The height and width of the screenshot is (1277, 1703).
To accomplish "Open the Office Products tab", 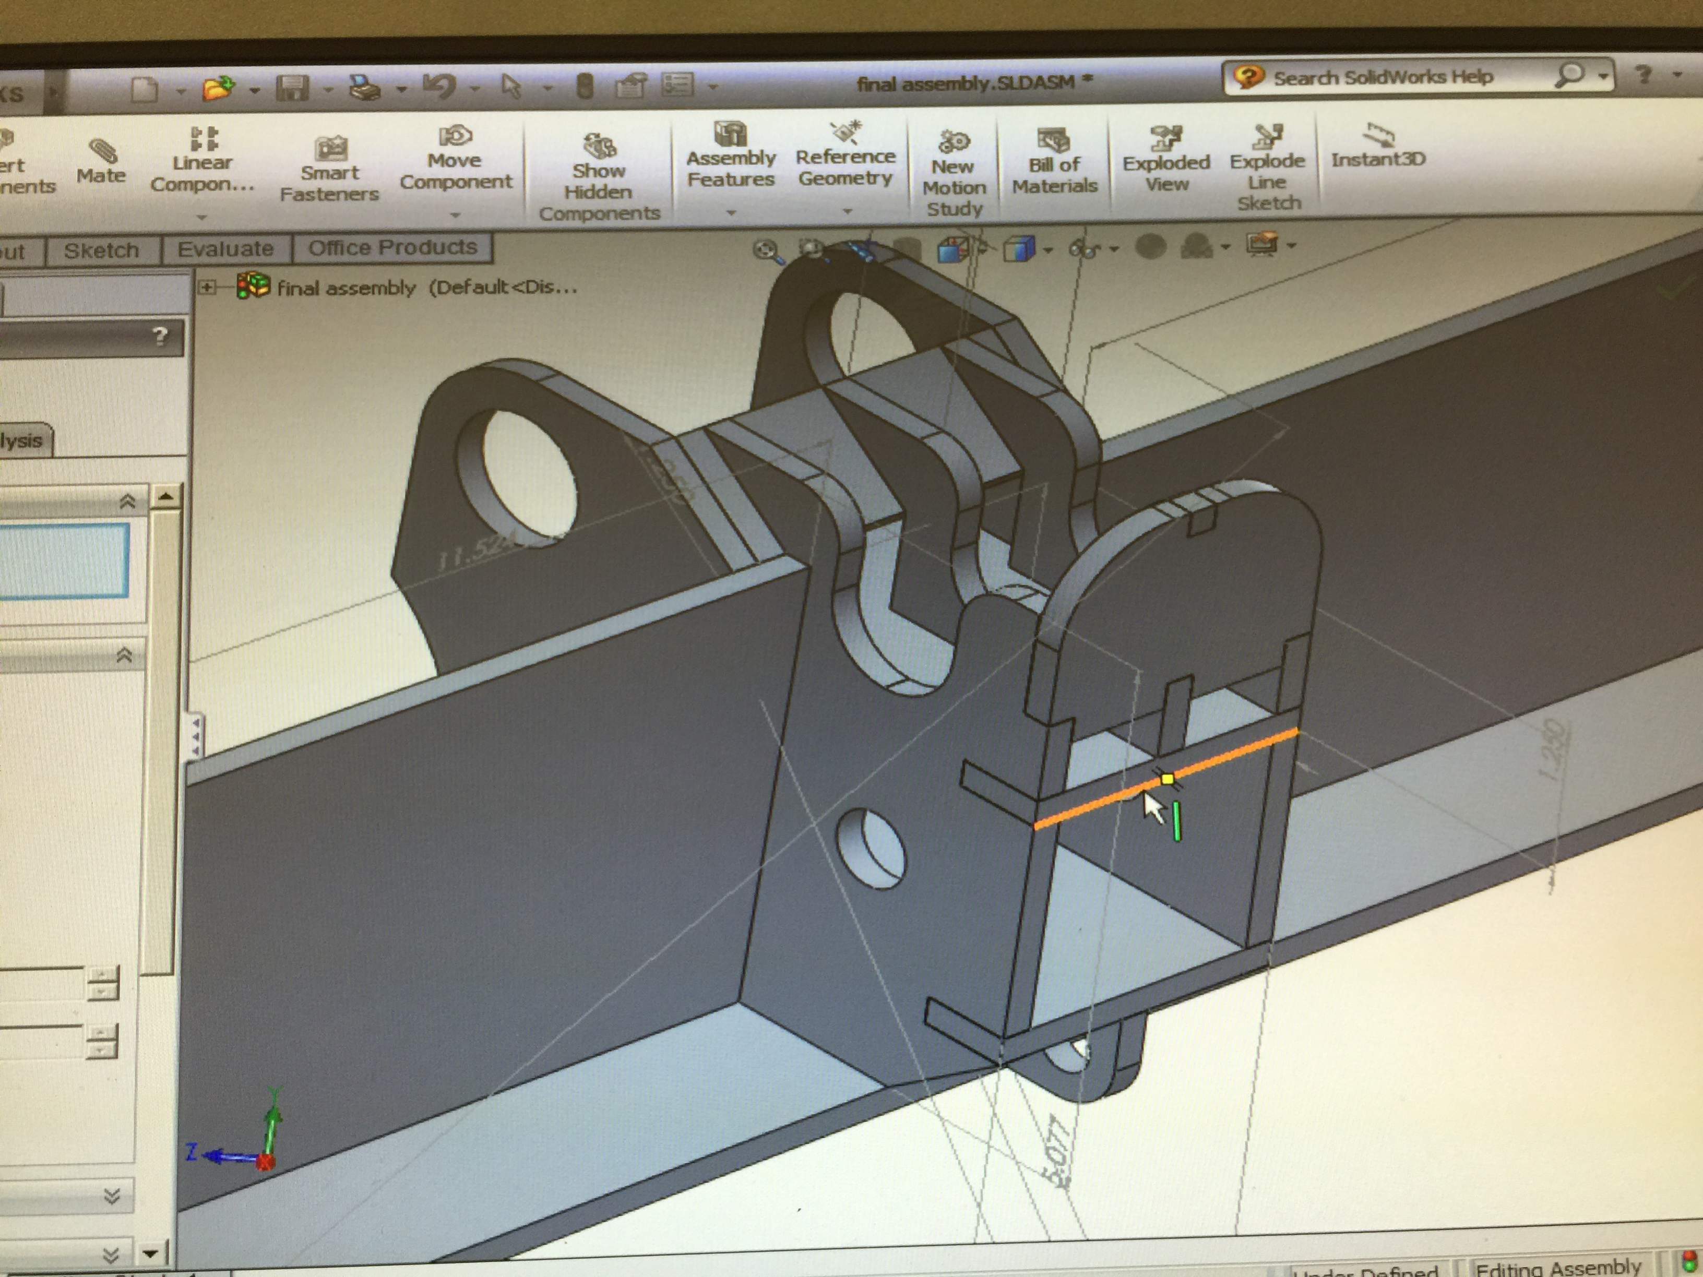I will pos(392,248).
